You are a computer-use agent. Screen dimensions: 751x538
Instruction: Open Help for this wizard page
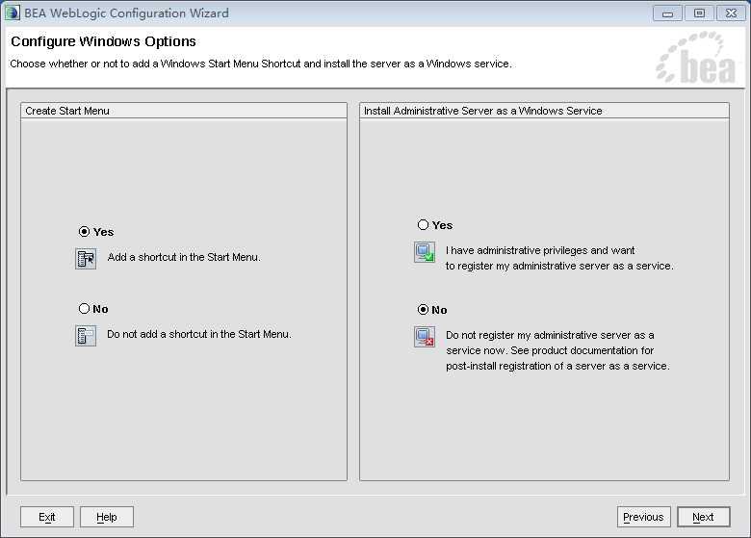[107, 517]
